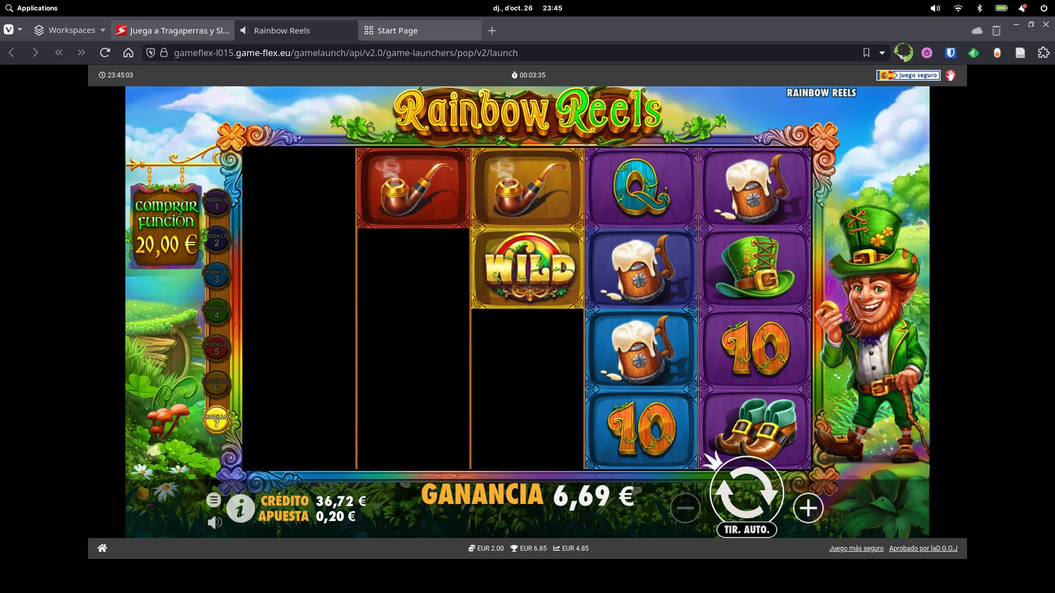
Task: Click the EUR 6.85 winnings stat
Action: point(528,548)
